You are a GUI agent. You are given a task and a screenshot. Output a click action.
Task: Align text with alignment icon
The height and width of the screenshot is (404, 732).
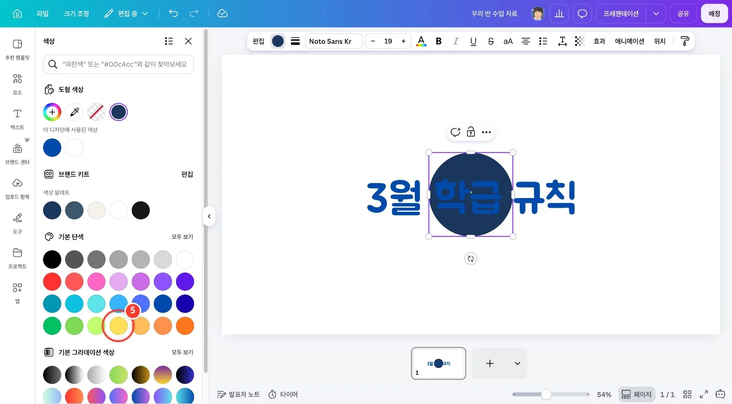pos(526,41)
